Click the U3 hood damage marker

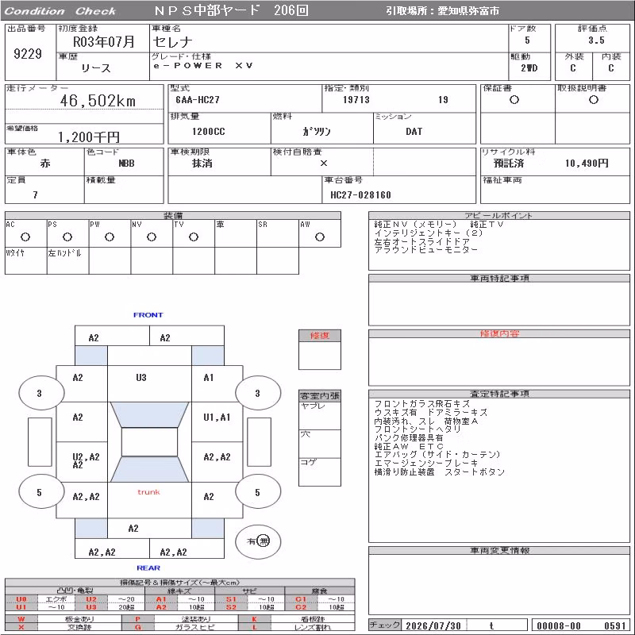tap(141, 378)
